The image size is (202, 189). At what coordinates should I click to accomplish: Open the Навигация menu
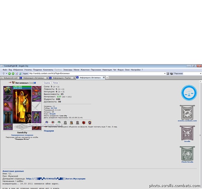(x=107, y=70)
